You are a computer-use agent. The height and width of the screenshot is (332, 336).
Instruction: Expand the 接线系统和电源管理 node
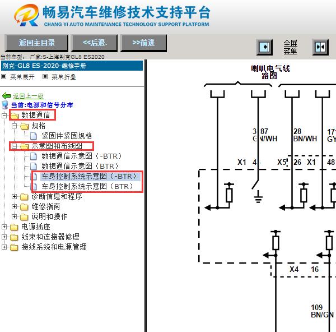(4, 247)
